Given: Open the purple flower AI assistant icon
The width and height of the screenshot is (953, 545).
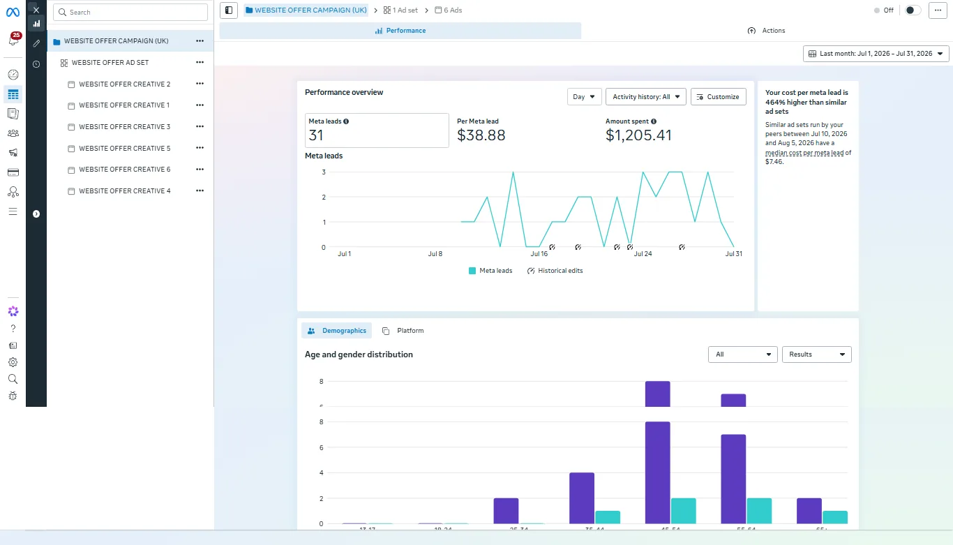Looking at the screenshot, I should (13, 311).
